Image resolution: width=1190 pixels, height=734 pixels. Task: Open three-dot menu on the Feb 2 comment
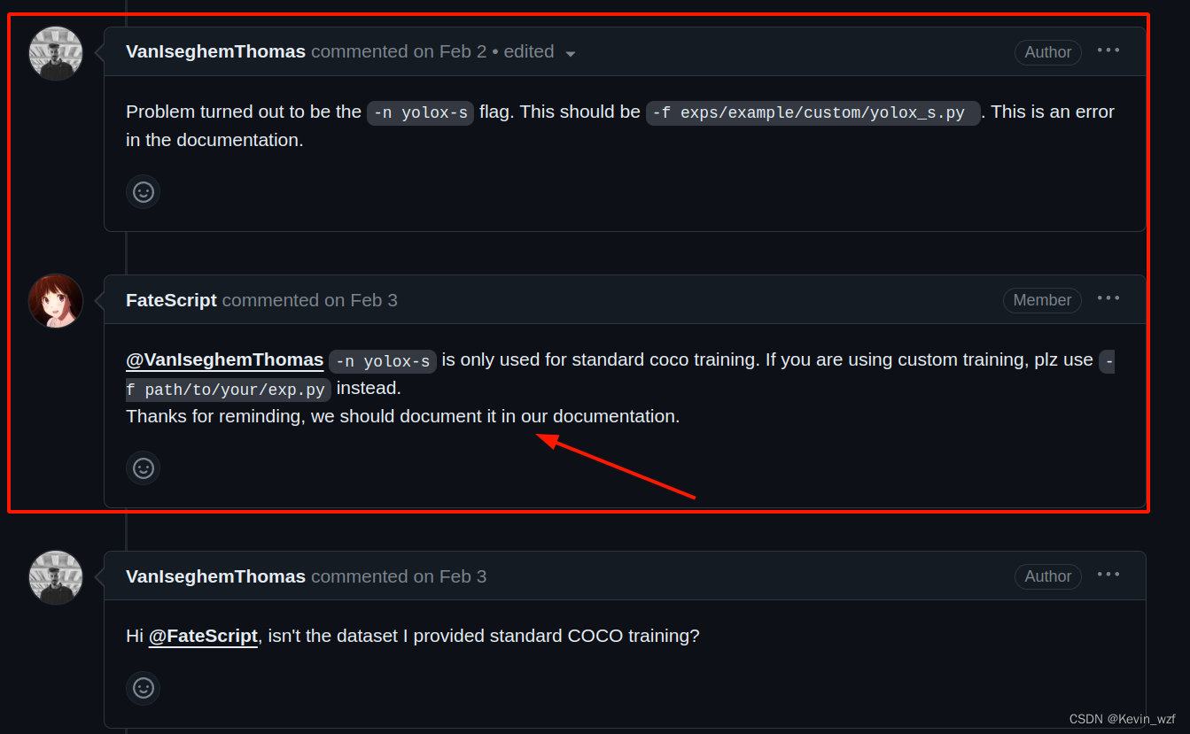1108,50
